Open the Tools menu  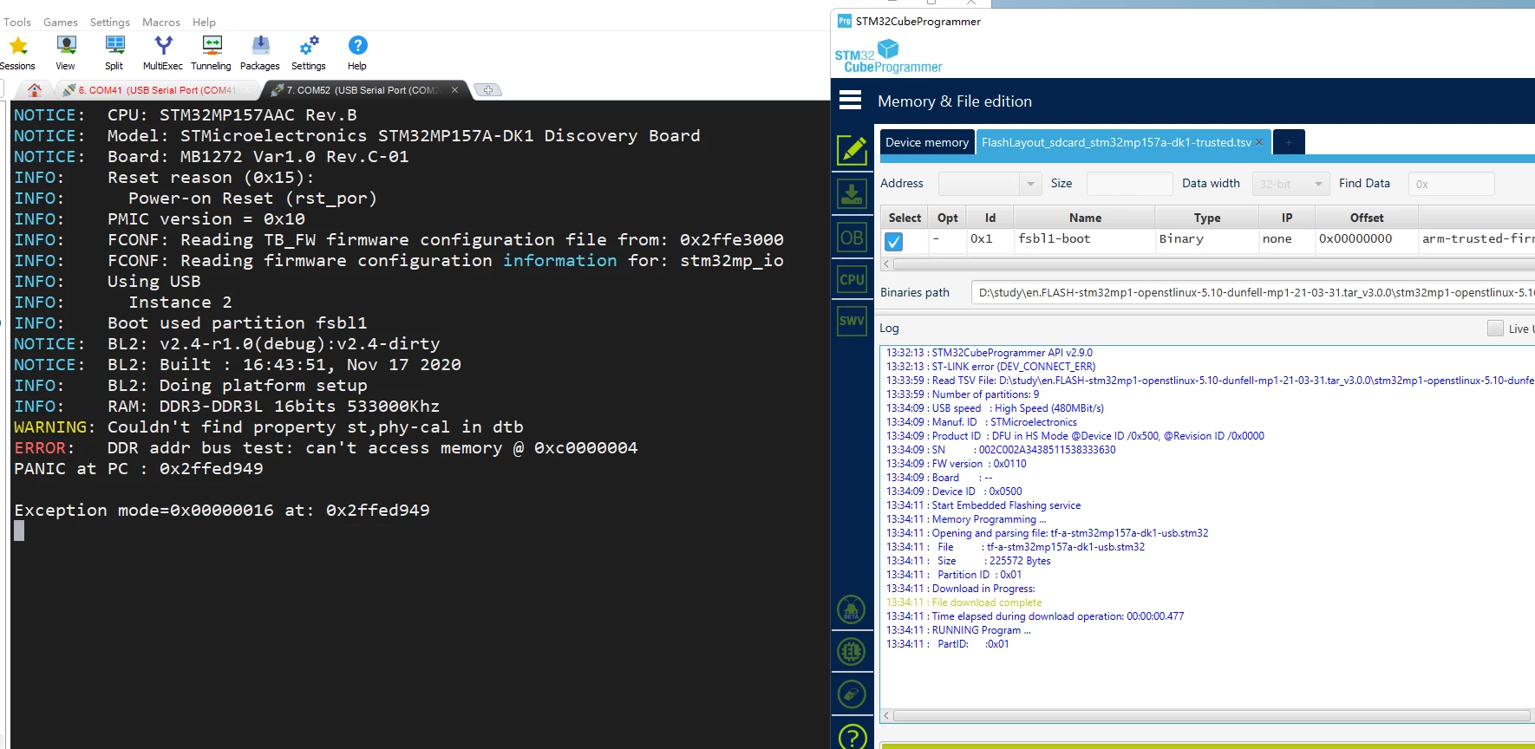coord(17,23)
